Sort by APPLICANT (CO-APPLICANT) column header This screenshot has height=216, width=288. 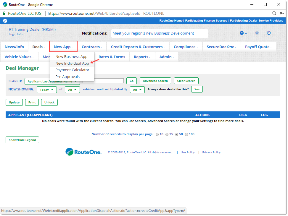(x=30, y=115)
